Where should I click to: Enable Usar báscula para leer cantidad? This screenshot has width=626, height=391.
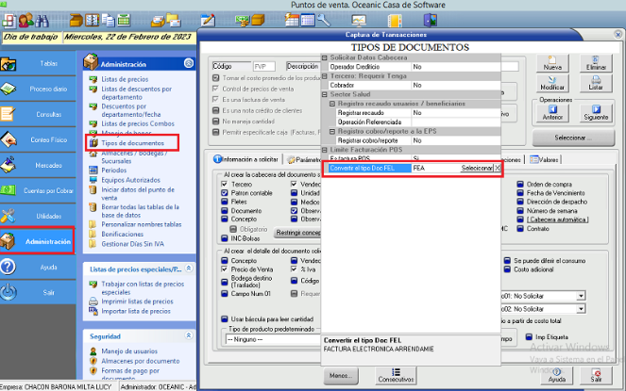[225, 321]
